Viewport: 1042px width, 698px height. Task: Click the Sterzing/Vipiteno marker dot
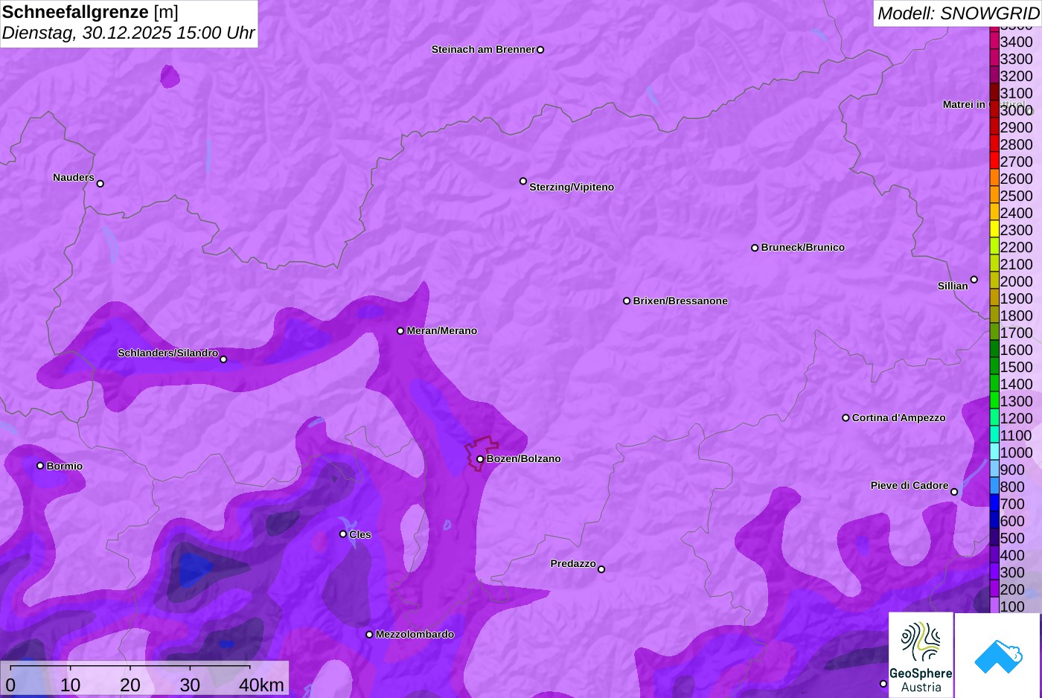click(x=523, y=181)
